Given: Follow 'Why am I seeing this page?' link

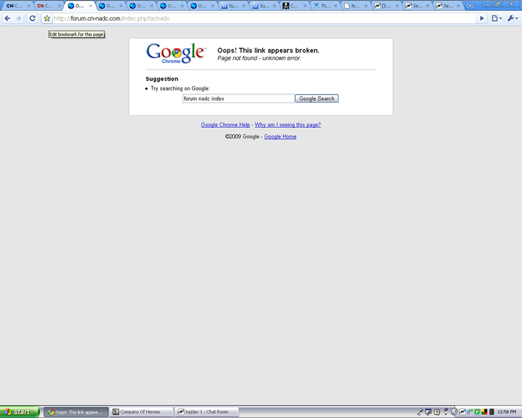Looking at the screenshot, I should click(288, 125).
